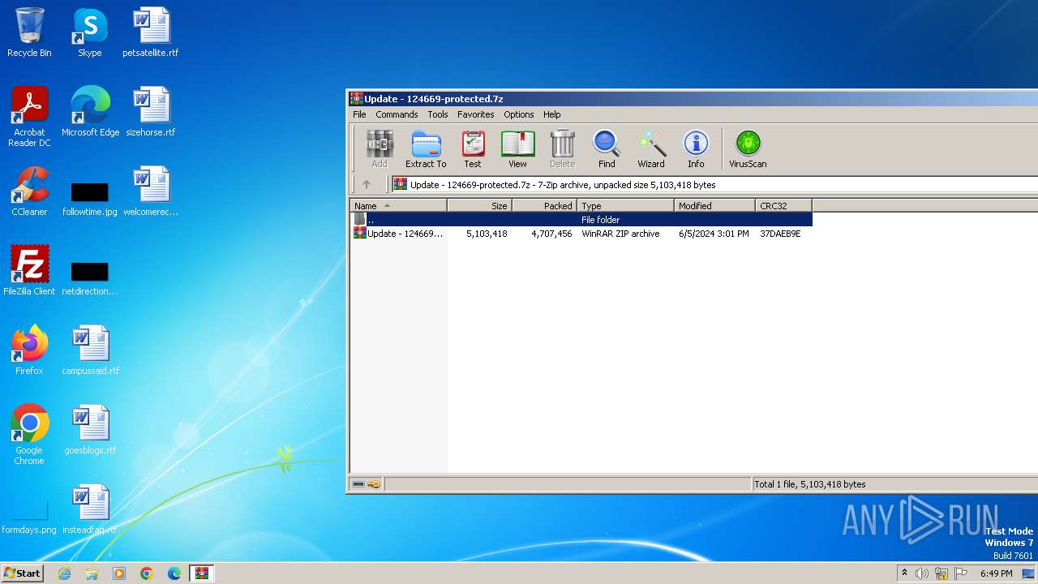Open Chrome from the taskbar
This screenshot has width=1038, height=584.
pyautogui.click(x=147, y=573)
